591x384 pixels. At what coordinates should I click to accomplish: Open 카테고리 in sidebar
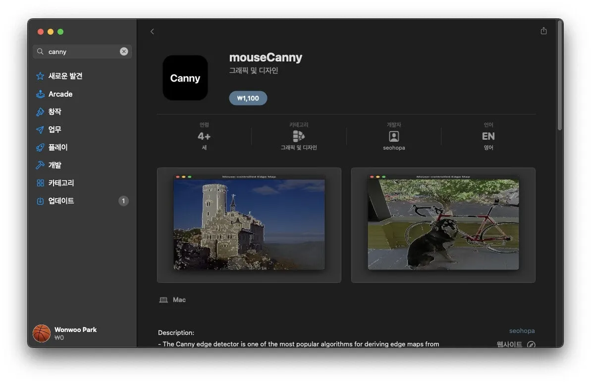pos(82,183)
